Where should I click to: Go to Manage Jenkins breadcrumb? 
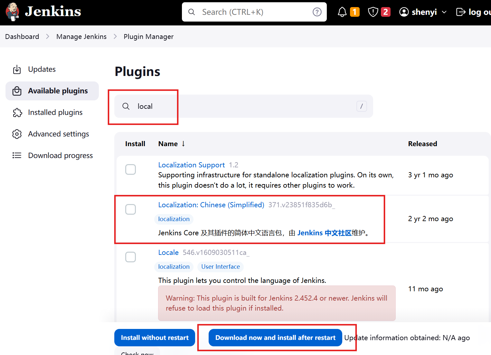pos(81,36)
